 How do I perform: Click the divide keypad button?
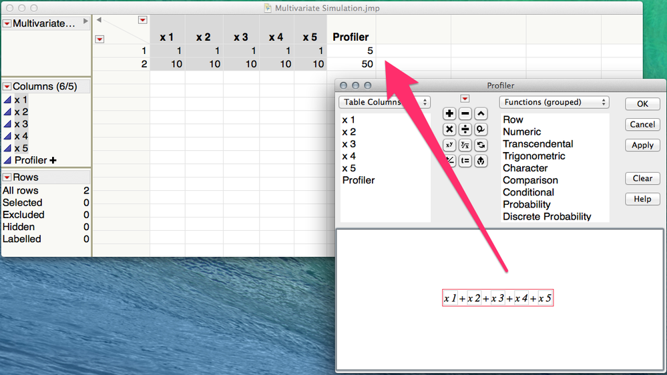(465, 129)
